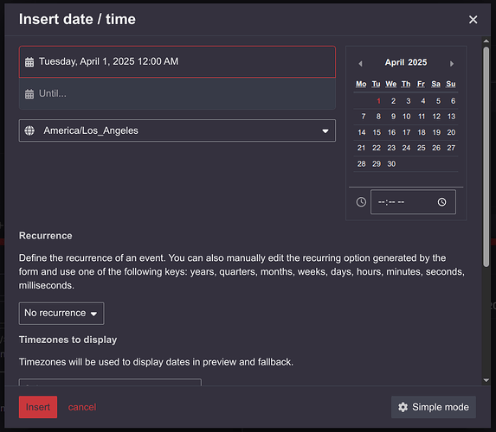496x432 pixels.
Task: Click the --:-- -- time input
Action: [x=413, y=202]
